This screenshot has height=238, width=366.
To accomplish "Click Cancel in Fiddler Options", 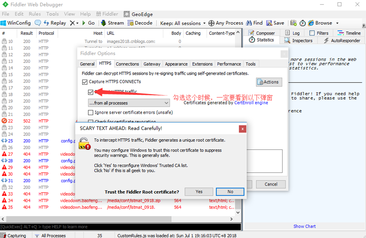I will [271, 184].
